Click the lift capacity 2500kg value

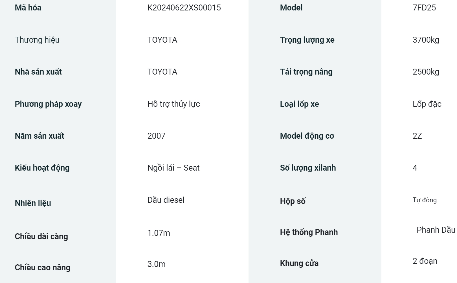point(426,72)
